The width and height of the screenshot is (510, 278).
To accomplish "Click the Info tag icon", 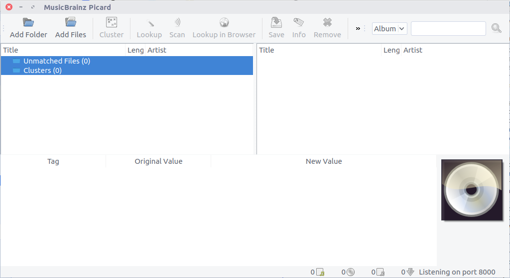I will [x=299, y=23].
